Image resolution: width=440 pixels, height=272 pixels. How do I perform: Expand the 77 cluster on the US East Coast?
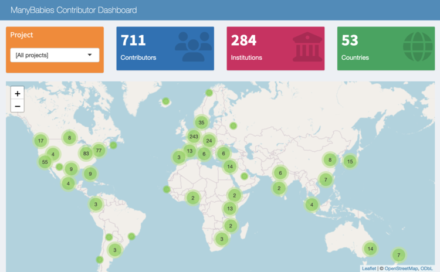99,151
